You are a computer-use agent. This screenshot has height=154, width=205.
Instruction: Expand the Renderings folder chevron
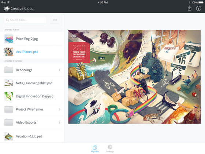(x=59, y=70)
